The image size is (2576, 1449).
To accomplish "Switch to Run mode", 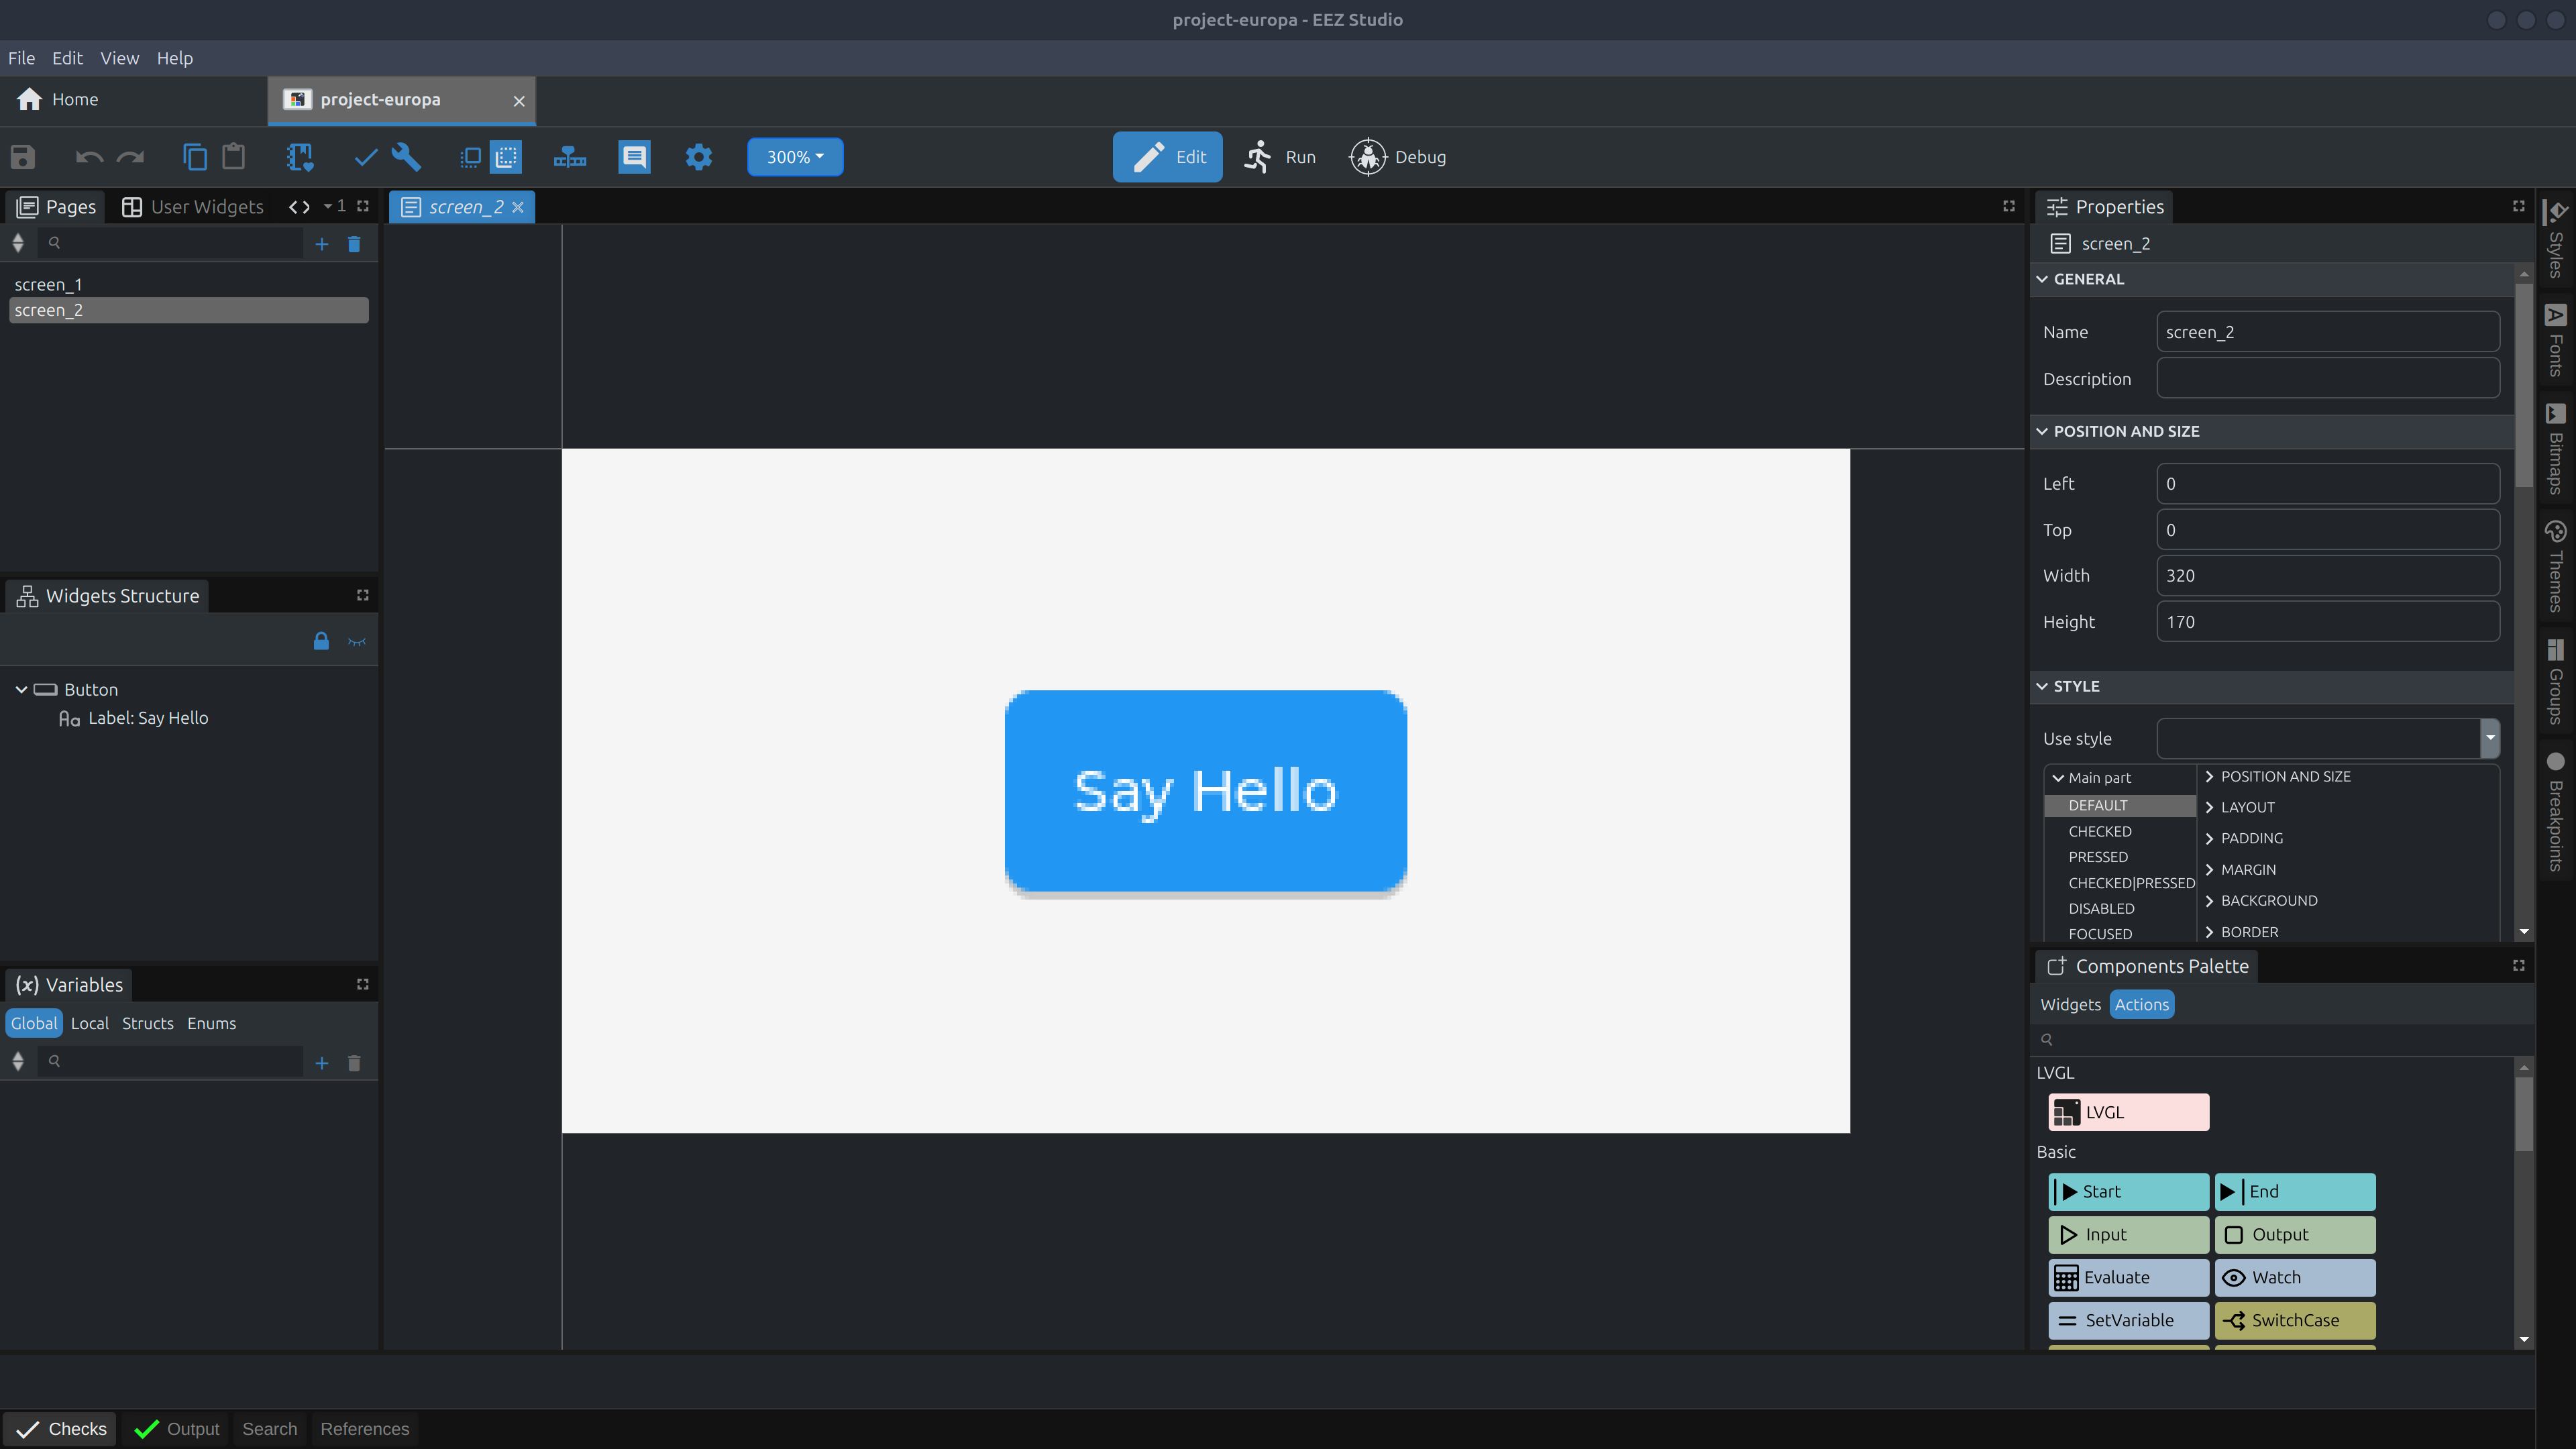I will [1280, 157].
